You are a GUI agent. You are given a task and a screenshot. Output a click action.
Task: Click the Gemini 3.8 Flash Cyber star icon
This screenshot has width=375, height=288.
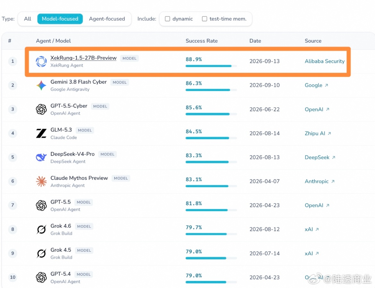pos(41,85)
